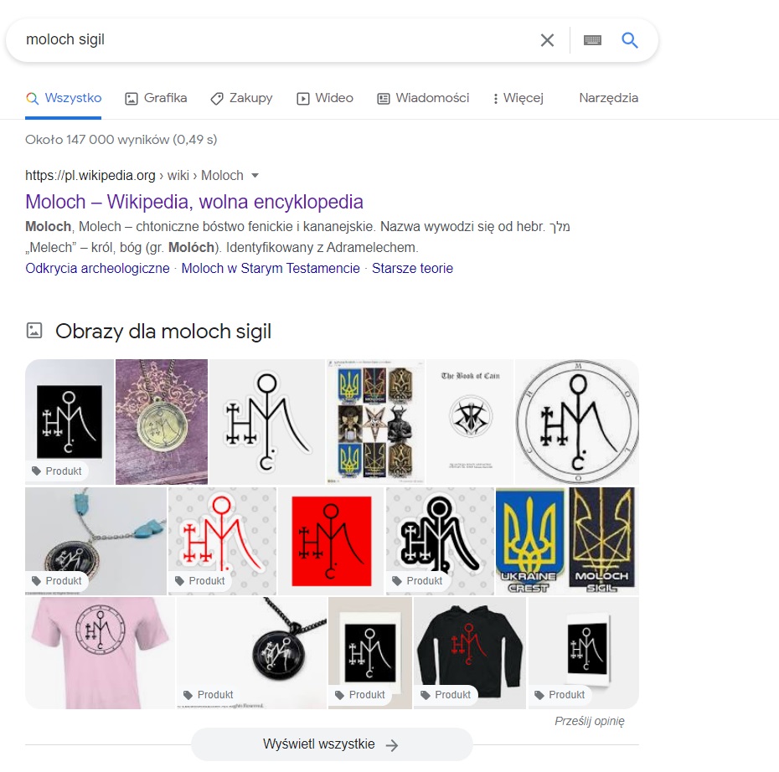The height and width of the screenshot is (772, 779).
Task: Open the Odkrycia archeologiczne sitelink
Action: (97, 269)
